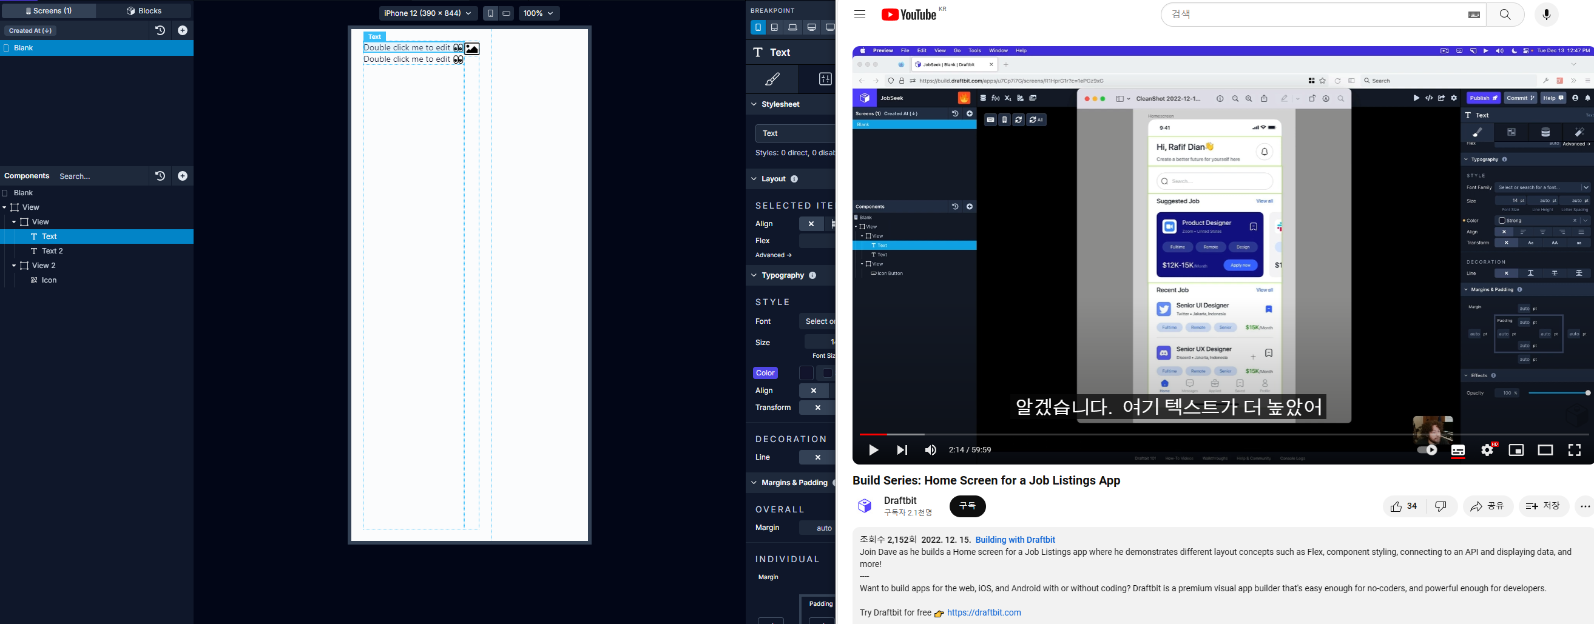
Task: Open the paintbrush styles tab
Action: [773, 79]
